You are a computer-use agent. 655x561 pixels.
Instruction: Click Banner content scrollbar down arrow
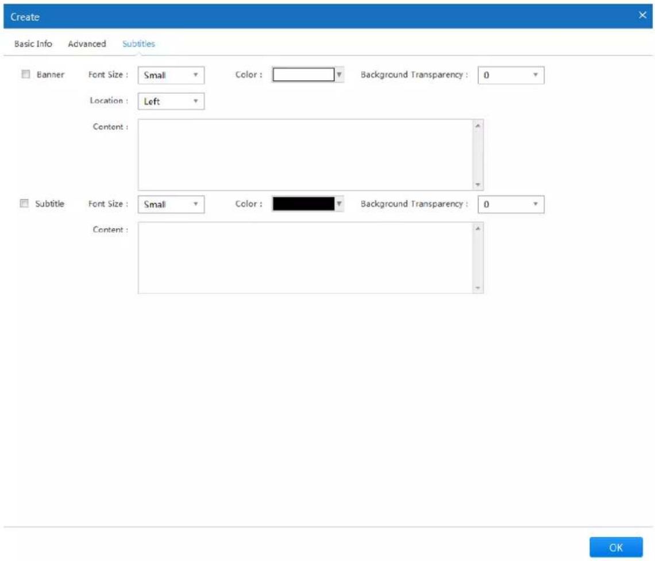click(478, 185)
